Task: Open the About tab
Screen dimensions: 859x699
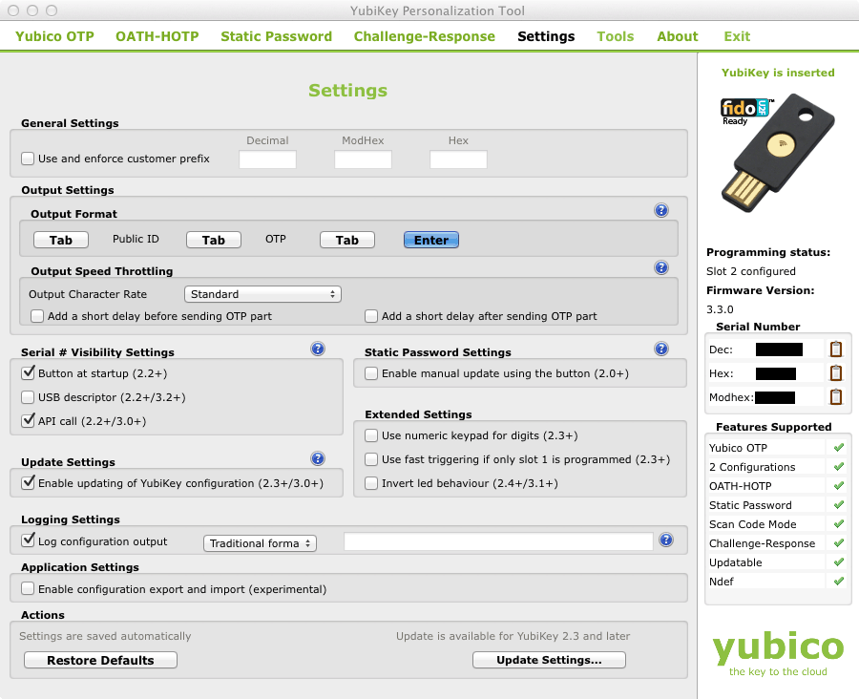Action: click(678, 36)
